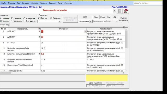Open the Вставка menu
167x94 pixels.
tap(26, 3)
